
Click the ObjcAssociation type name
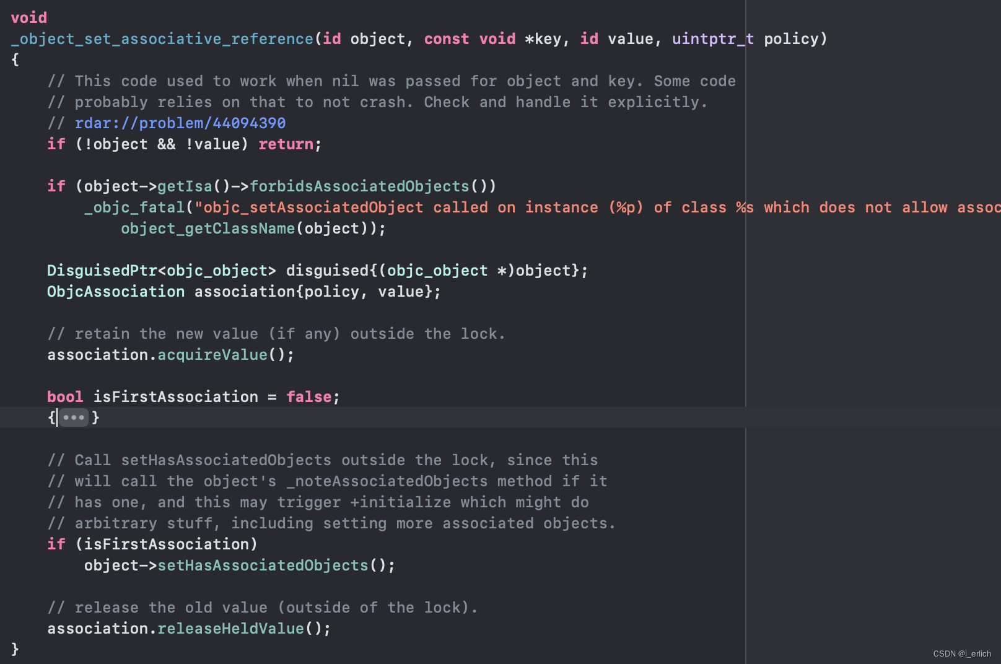point(116,292)
